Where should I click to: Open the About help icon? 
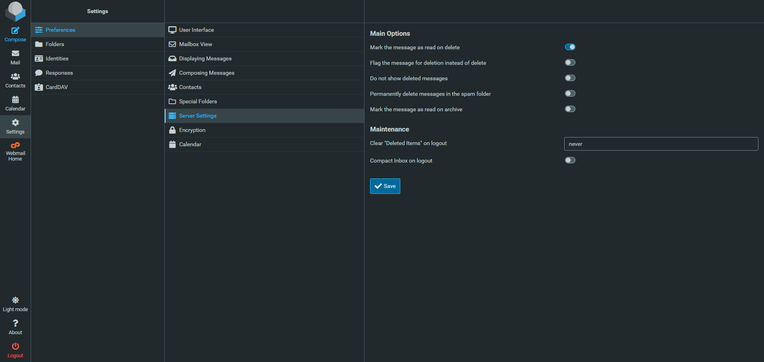click(15, 323)
